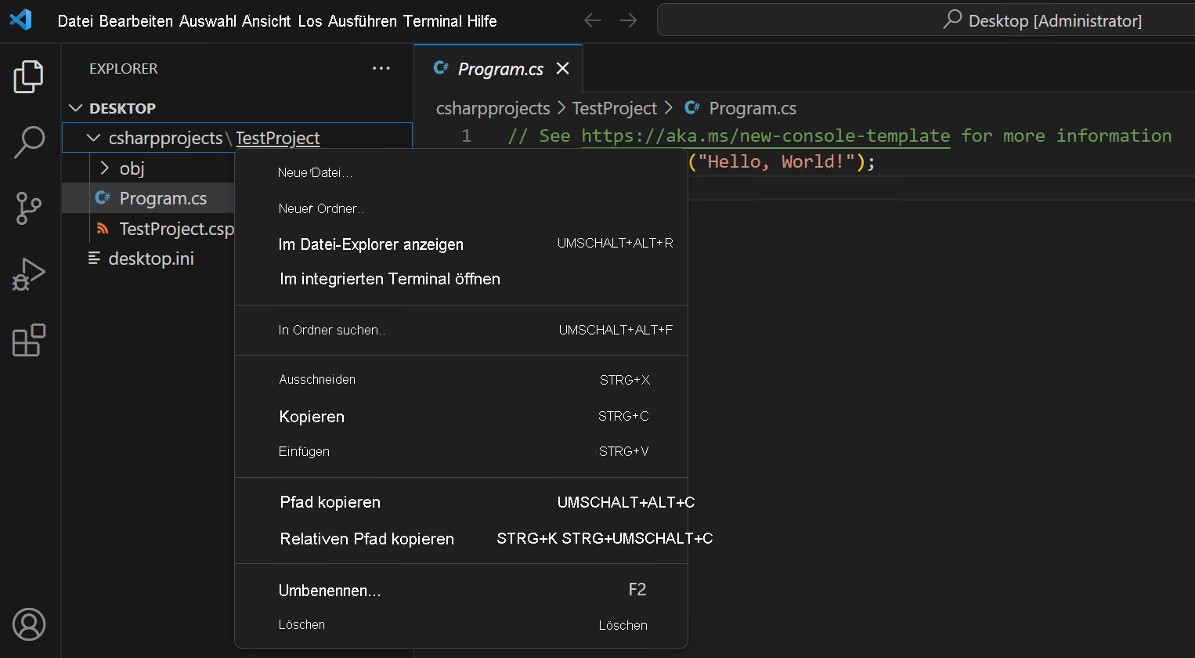Open the Auswahl menu
Image resolution: width=1195 pixels, height=658 pixels.
(x=208, y=21)
